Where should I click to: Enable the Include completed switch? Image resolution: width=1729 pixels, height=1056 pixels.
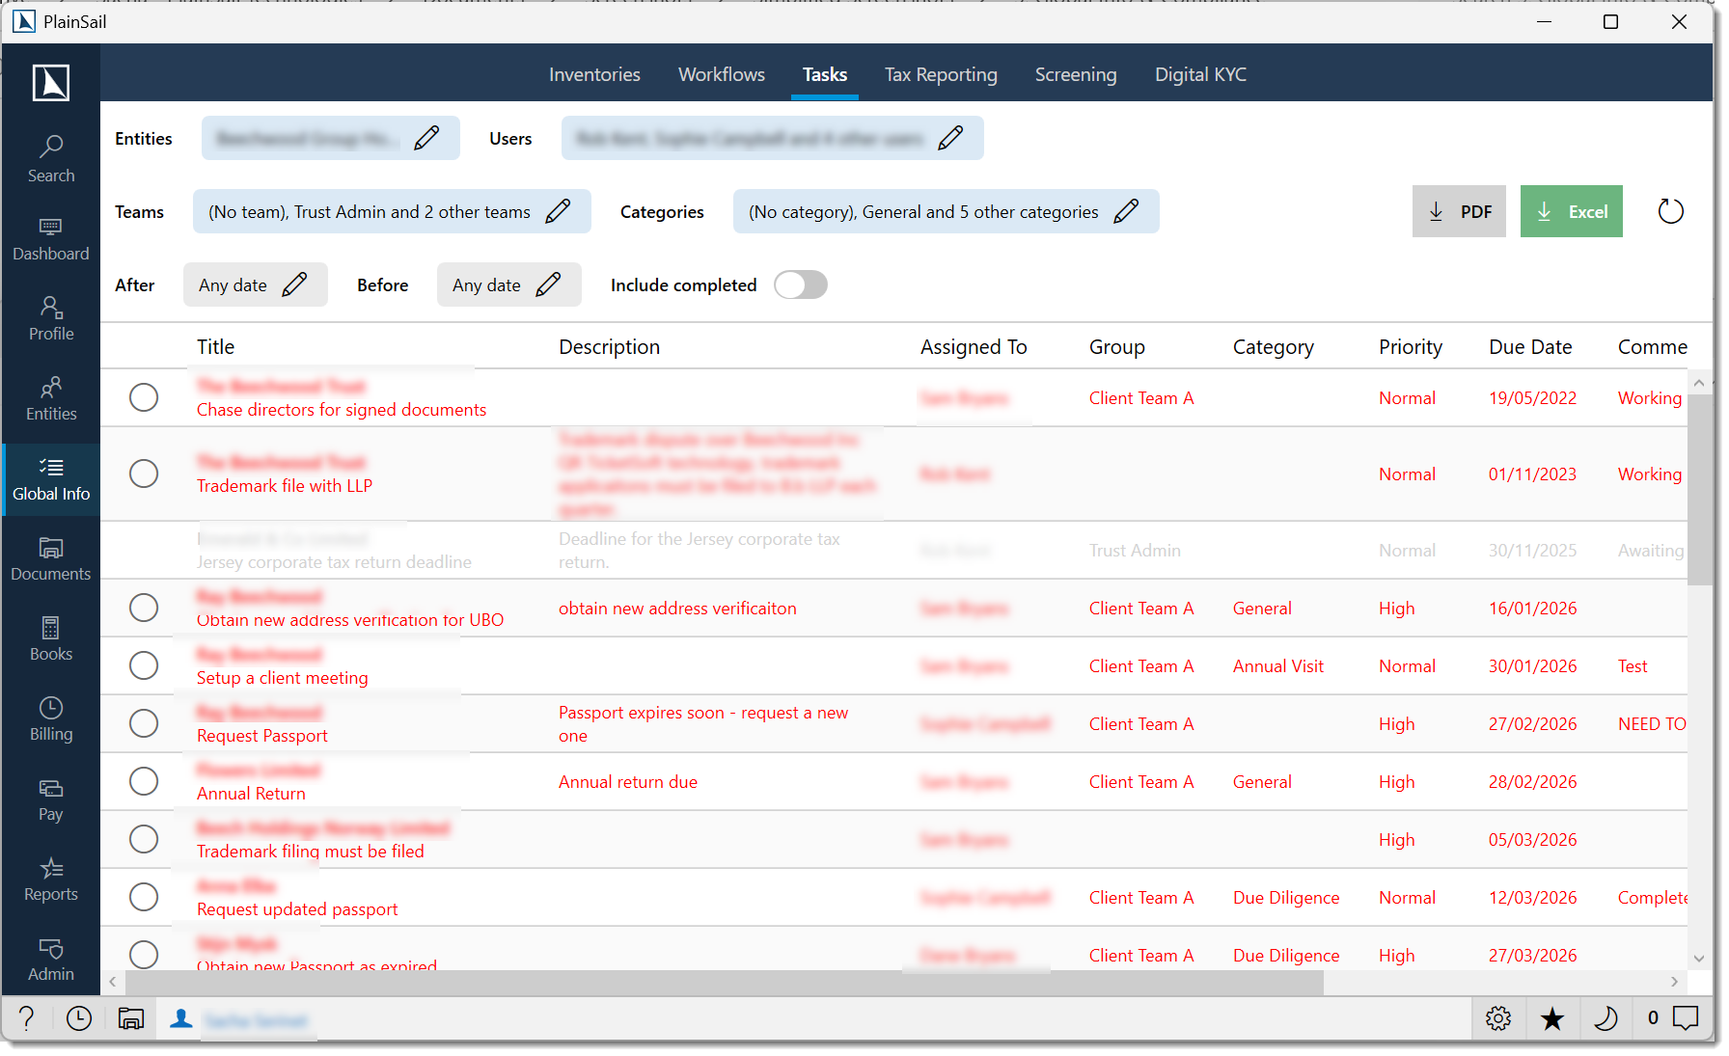(x=801, y=284)
